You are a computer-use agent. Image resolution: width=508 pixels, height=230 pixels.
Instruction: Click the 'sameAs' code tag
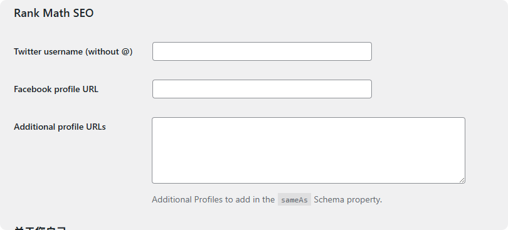(294, 199)
